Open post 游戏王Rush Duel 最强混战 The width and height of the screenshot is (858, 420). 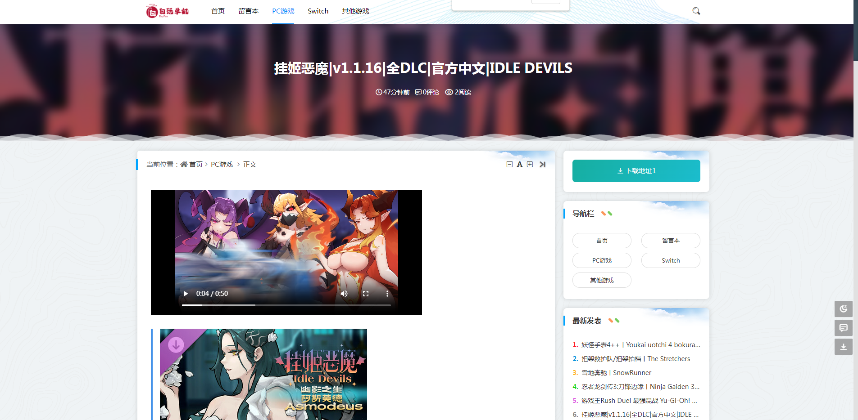pos(639,401)
